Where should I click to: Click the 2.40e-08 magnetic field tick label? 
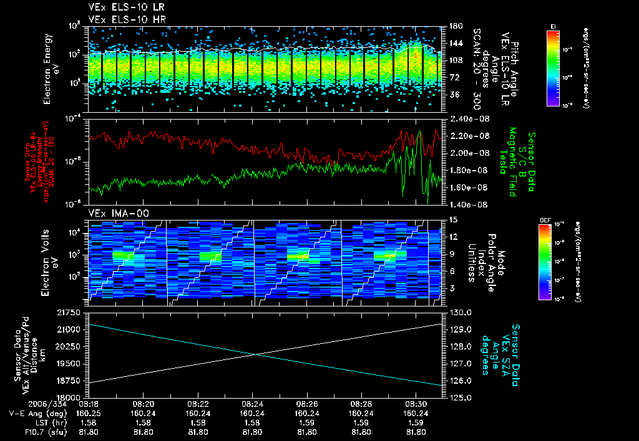(x=469, y=119)
